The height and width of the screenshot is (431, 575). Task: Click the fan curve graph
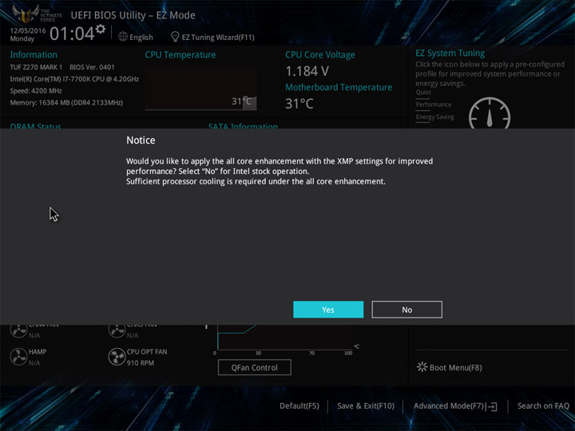(285, 337)
